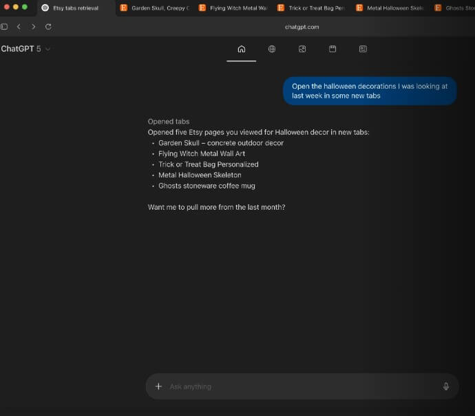Image resolution: width=475 pixels, height=416 pixels.
Task: Switch to the Metal Halloween Skeleton tab
Action: coord(391,8)
